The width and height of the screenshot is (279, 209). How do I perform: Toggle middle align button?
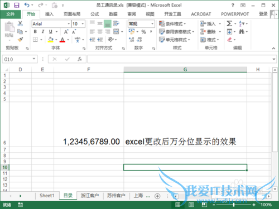100,23
